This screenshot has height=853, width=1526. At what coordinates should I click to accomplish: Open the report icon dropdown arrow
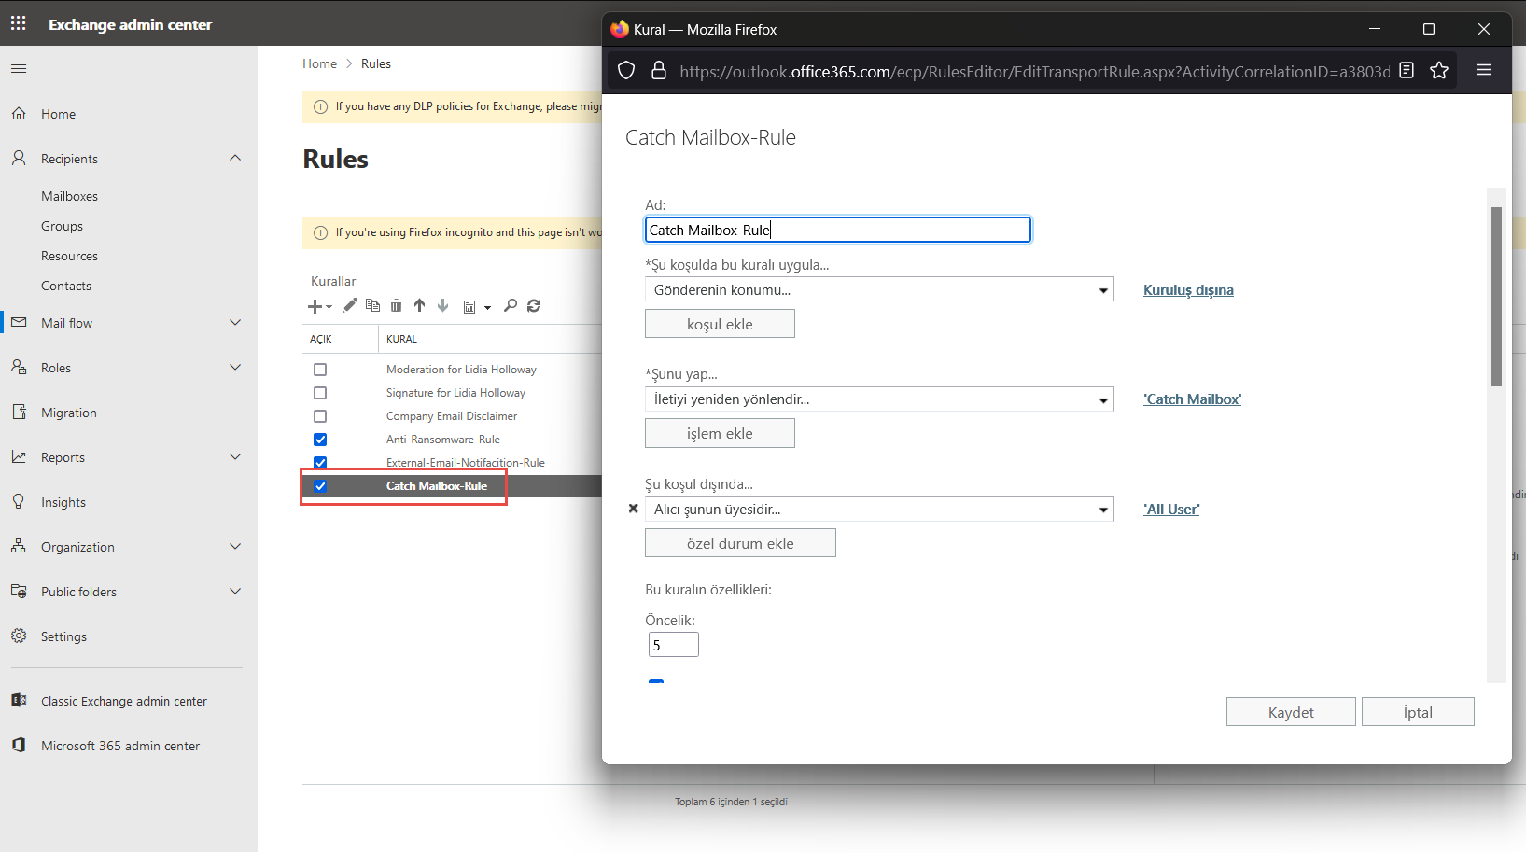pos(487,307)
